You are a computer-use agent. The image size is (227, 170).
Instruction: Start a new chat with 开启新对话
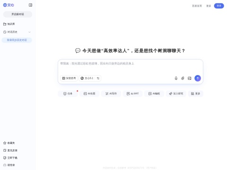coord(17,14)
